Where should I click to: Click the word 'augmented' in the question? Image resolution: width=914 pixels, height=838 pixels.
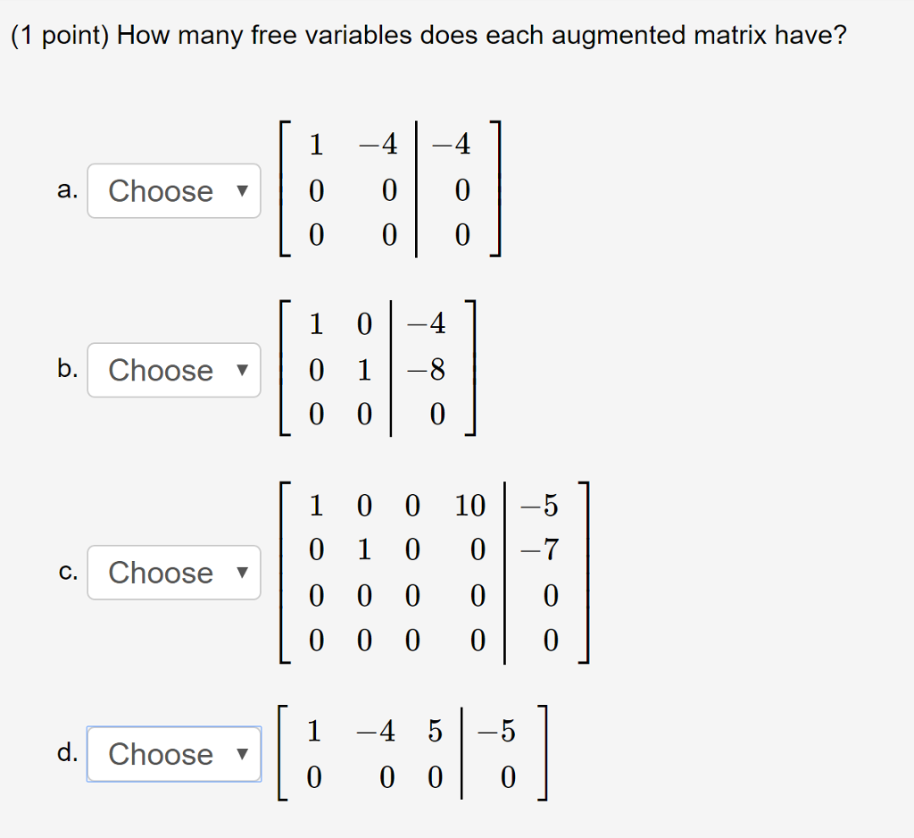pos(619,36)
